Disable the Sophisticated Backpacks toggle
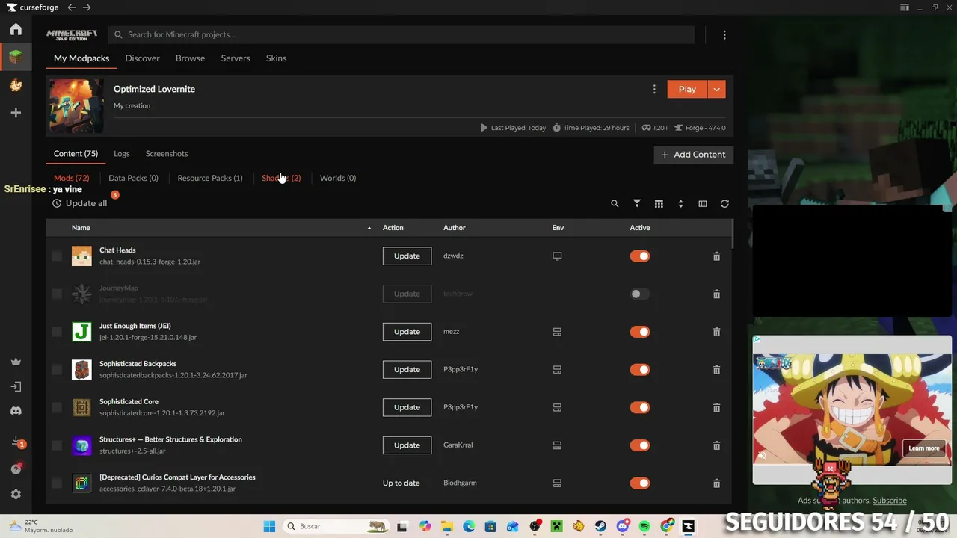Viewport: 957px width, 538px height. 639,369
